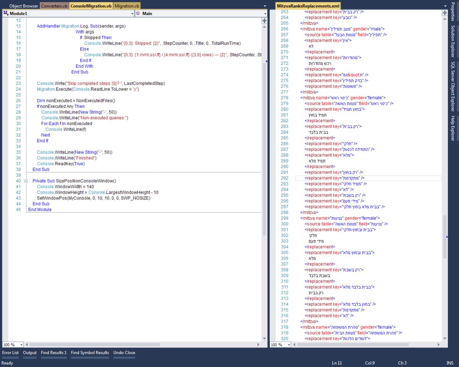
Task: Select the ConsoleMigration.vb tab
Action: pos(91,6)
